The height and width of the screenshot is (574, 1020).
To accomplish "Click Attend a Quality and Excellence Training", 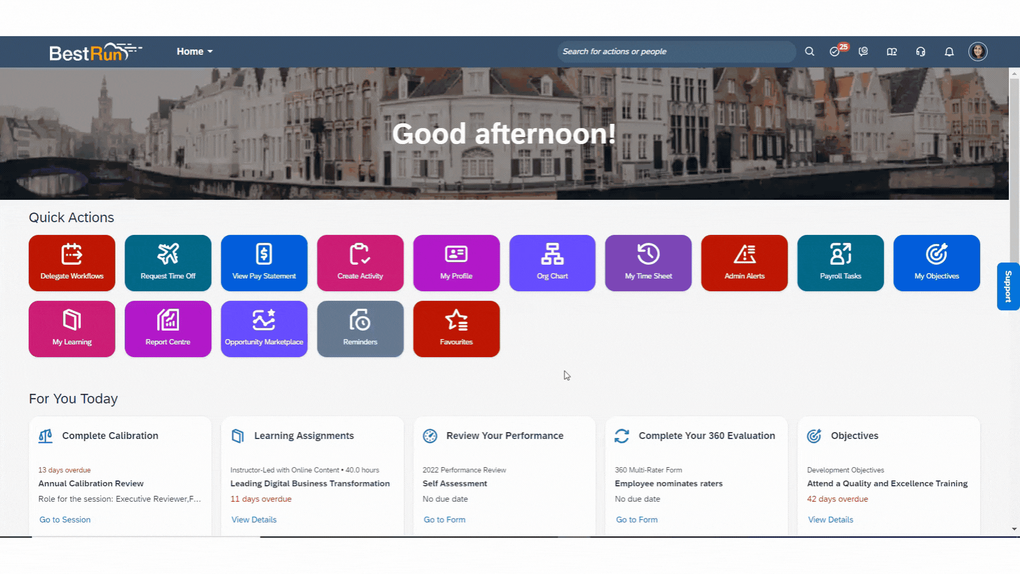I will pos(887,484).
